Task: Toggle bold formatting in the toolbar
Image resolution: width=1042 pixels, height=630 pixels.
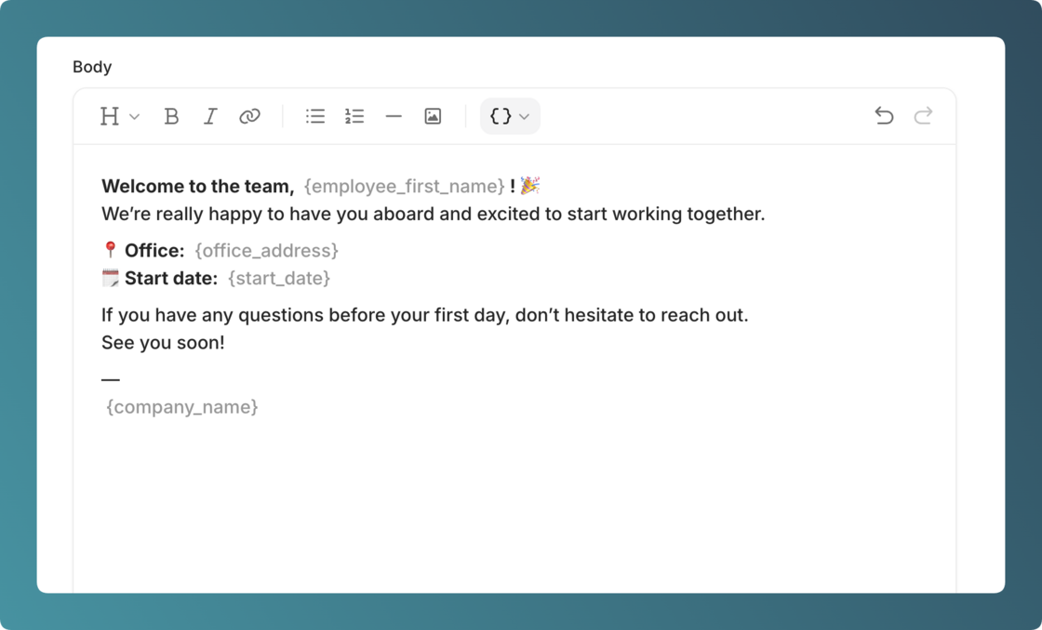Action: [171, 116]
